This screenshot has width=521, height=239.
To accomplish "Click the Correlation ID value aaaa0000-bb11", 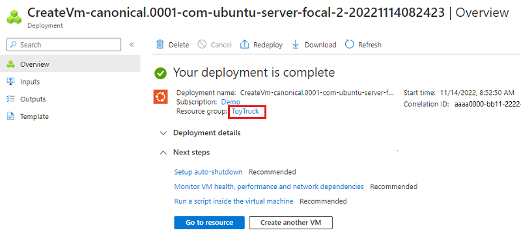I will click(487, 104).
